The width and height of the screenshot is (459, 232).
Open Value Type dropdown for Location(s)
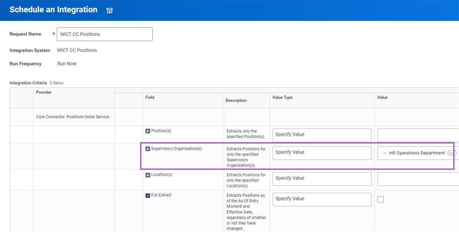pyautogui.click(x=322, y=179)
